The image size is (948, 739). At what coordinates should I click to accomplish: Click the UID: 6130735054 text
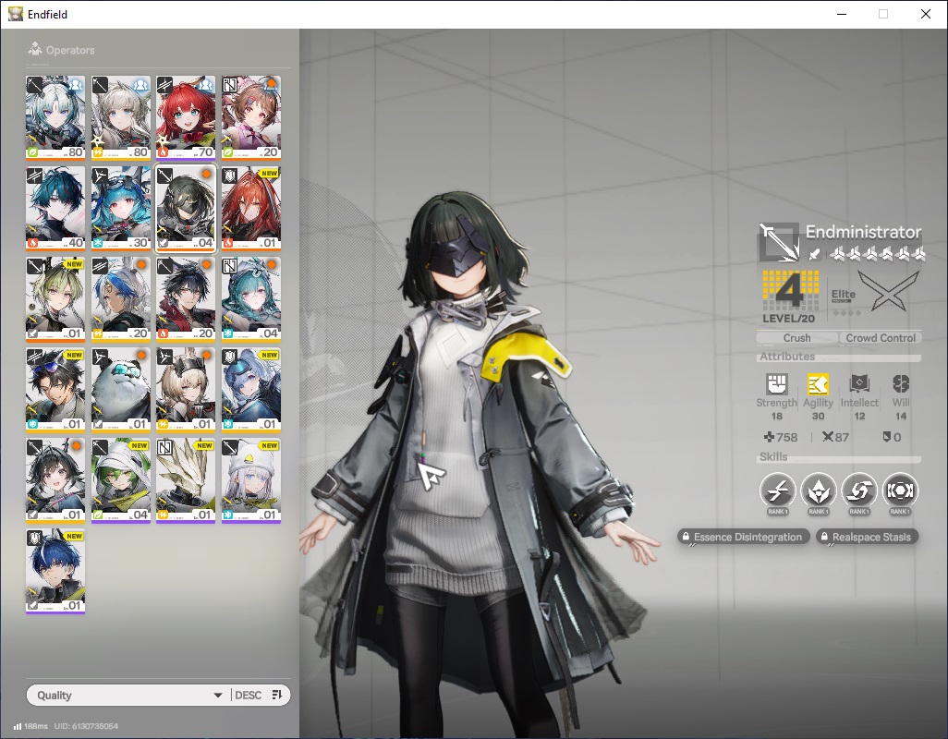[x=86, y=726]
